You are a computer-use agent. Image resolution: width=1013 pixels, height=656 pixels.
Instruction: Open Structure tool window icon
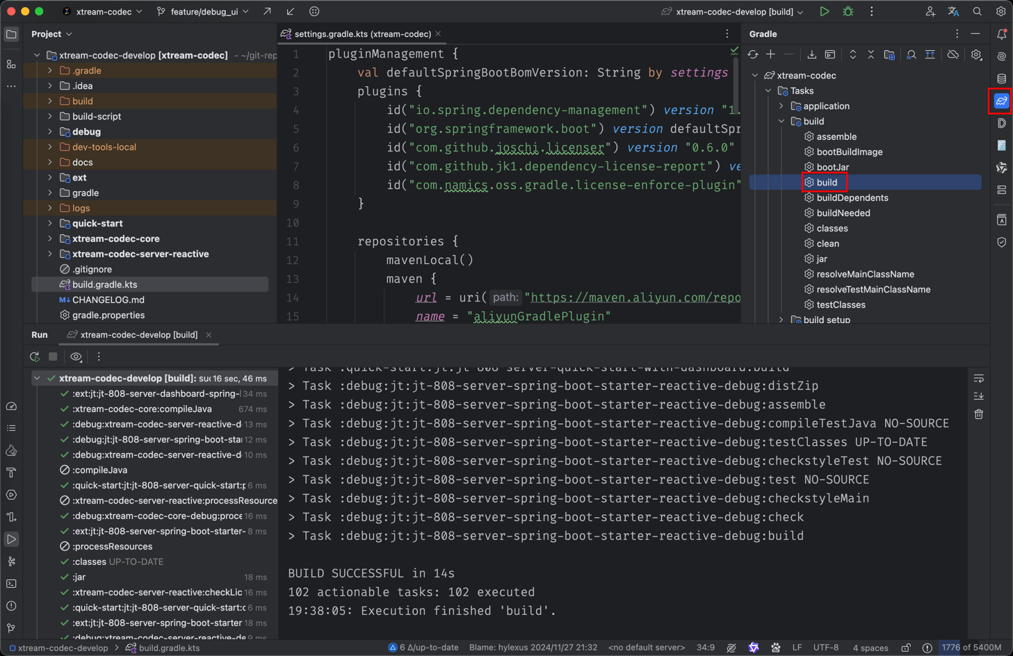click(x=11, y=65)
